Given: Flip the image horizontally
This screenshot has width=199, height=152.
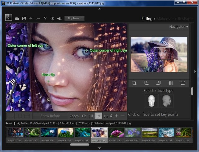Looking at the screenshot, I should [170, 83].
